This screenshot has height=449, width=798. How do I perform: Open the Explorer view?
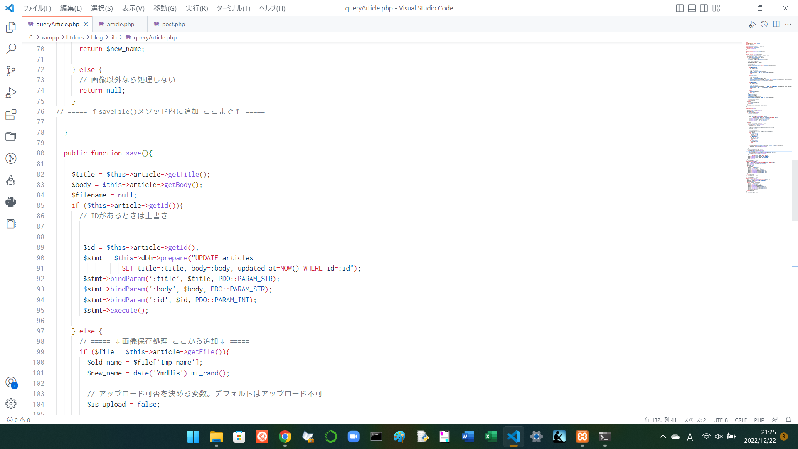[11, 27]
